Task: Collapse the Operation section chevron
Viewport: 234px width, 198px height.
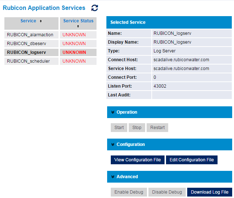Action: 113,112
